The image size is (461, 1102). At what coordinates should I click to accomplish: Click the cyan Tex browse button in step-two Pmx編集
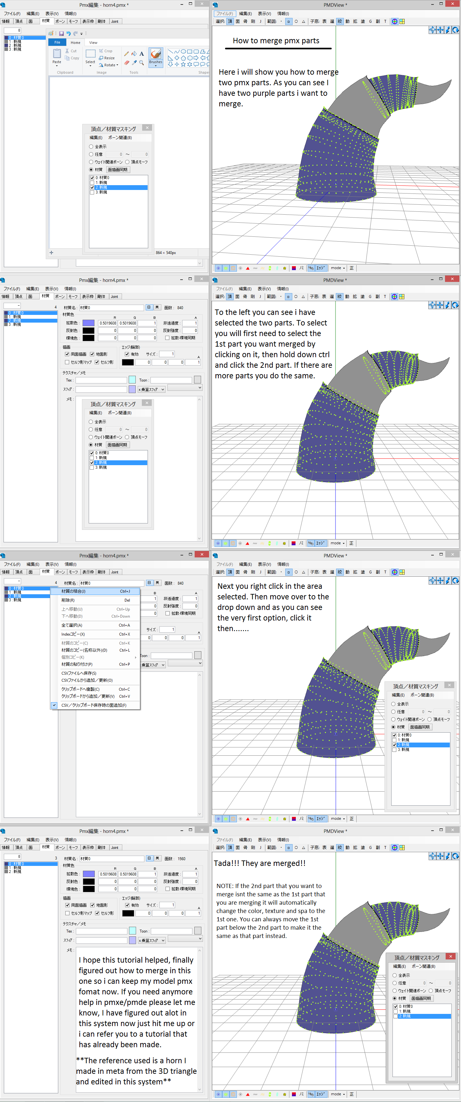coord(132,380)
